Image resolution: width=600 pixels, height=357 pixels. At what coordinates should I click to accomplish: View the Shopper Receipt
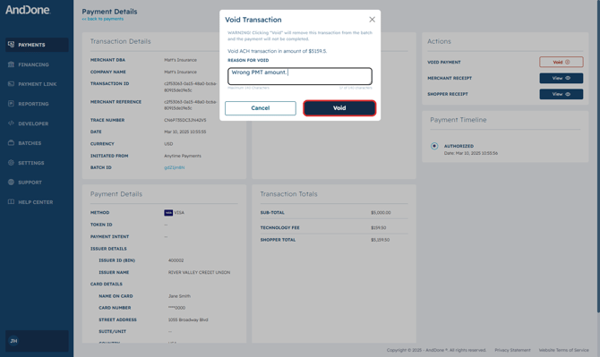click(561, 94)
